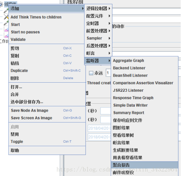Select 粘贴 (Paste) option

47,63
